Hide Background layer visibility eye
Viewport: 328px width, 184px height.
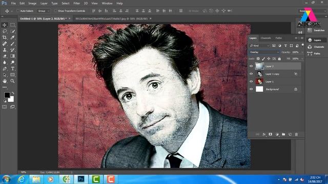point(251,89)
